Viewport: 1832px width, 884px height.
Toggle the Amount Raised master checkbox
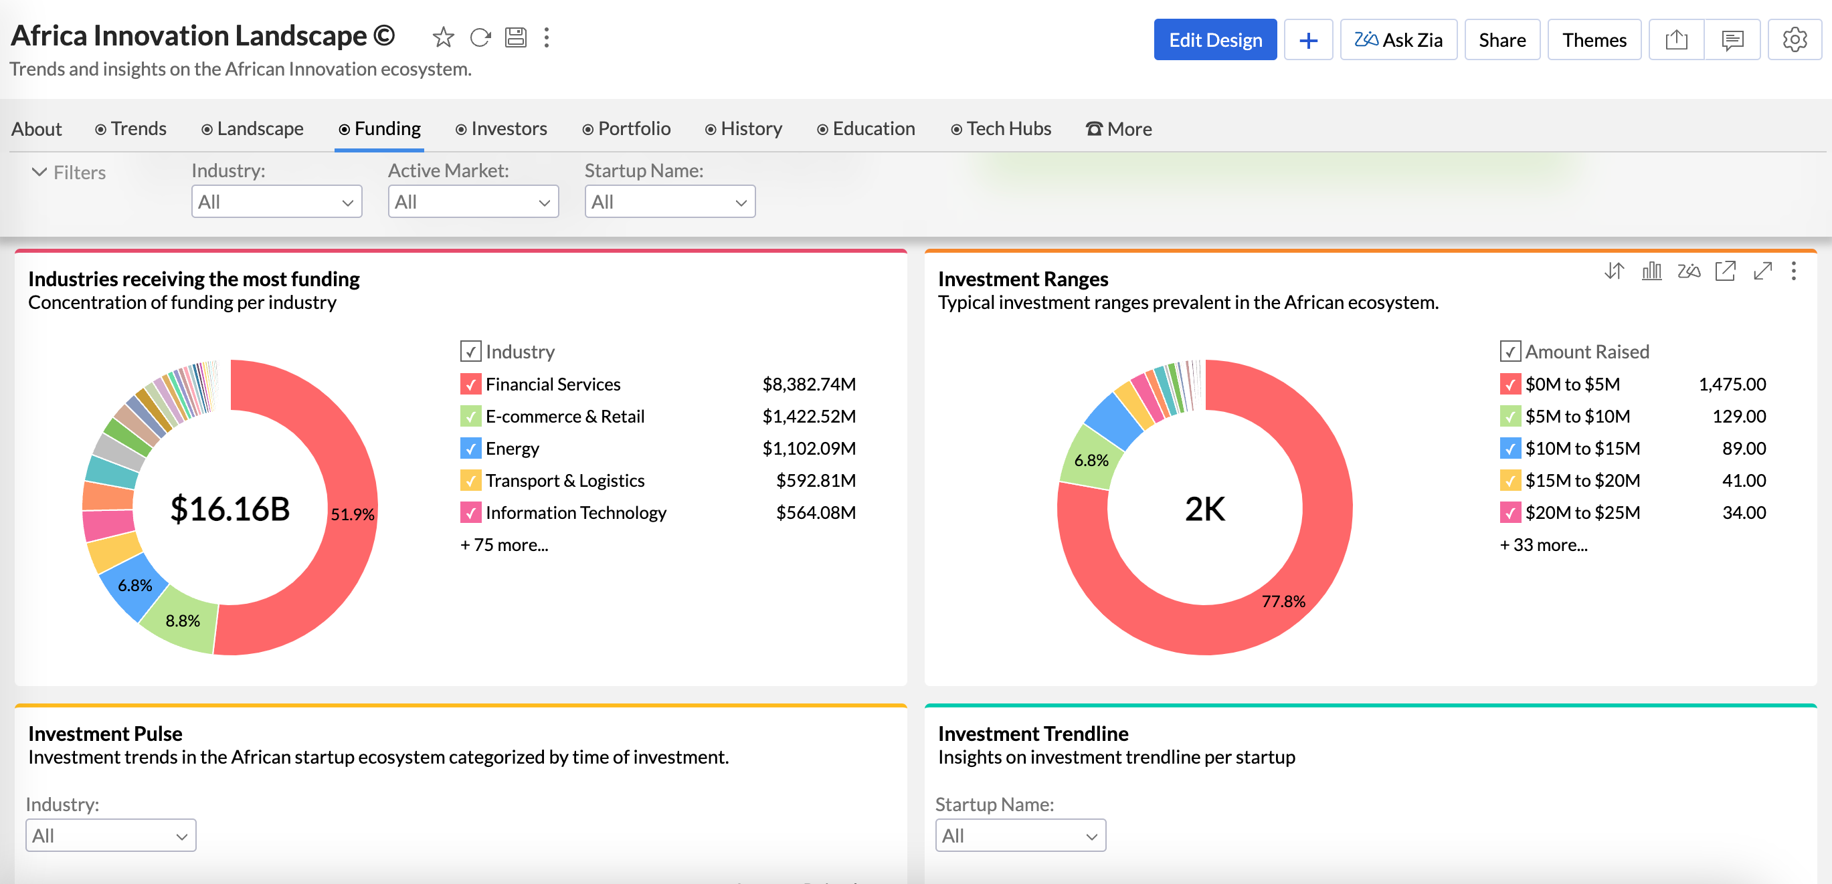coord(1510,352)
